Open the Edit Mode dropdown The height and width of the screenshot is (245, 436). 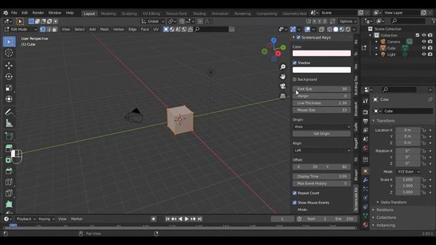click(x=20, y=29)
